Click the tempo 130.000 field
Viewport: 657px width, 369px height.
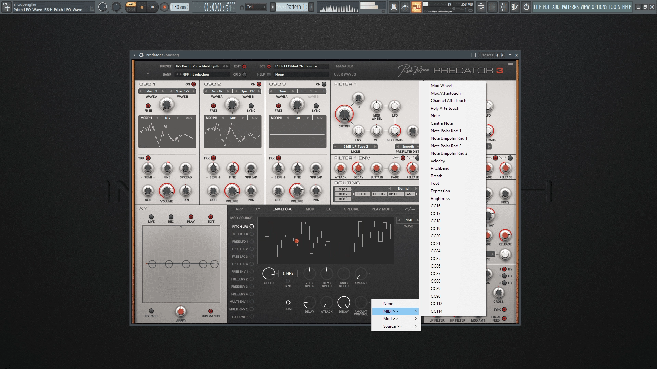pyautogui.click(x=180, y=7)
